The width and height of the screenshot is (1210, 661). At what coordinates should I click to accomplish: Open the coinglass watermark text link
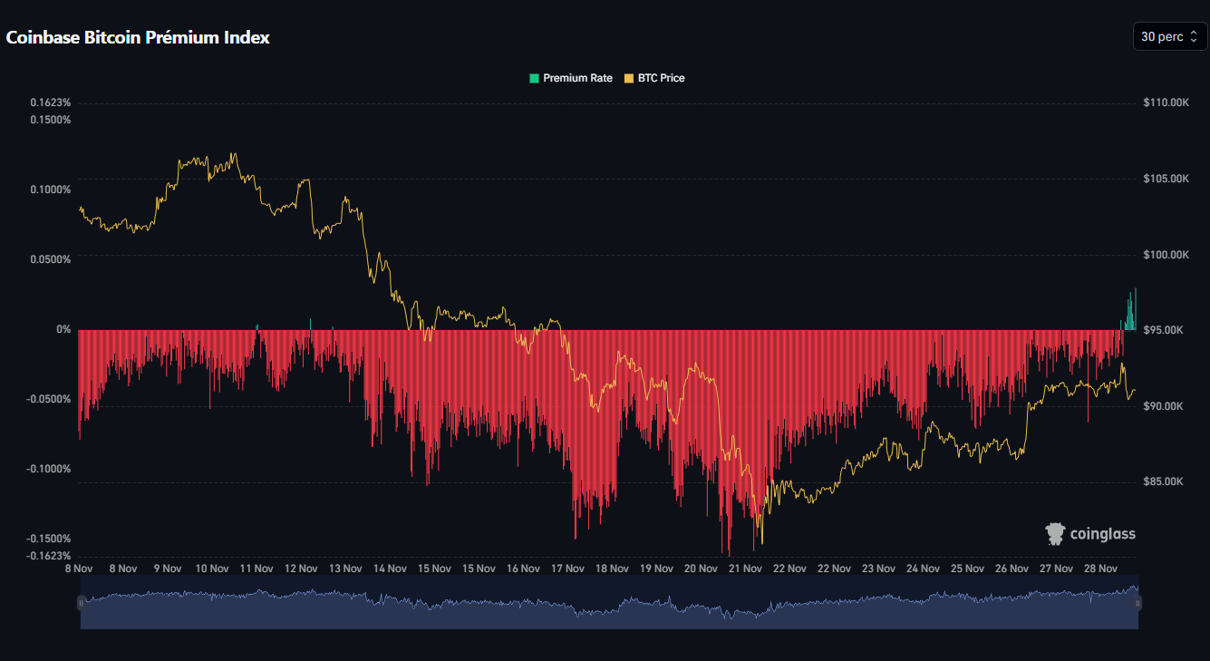click(x=1103, y=534)
